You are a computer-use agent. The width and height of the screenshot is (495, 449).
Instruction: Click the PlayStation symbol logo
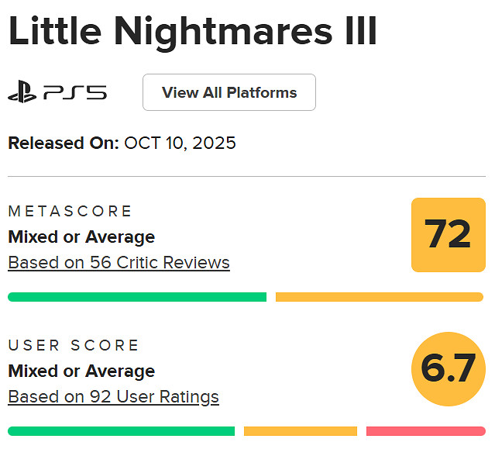(x=22, y=93)
